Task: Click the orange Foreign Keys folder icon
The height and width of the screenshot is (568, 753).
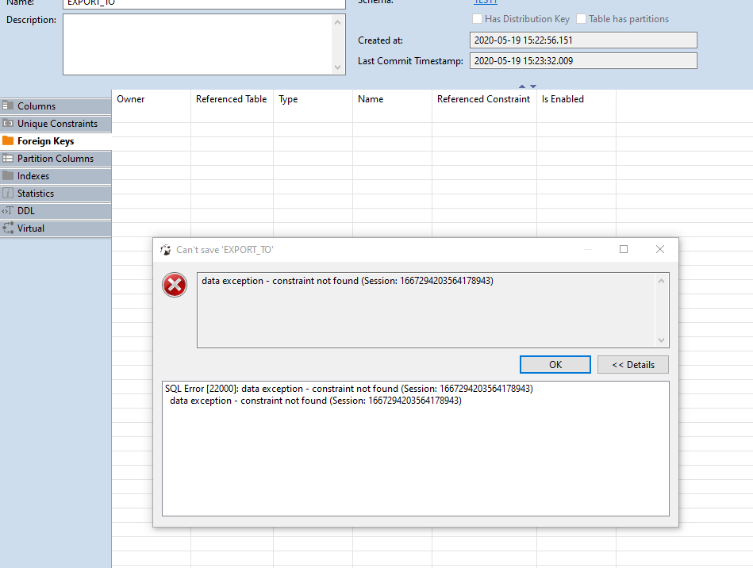Action: pyautogui.click(x=8, y=140)
